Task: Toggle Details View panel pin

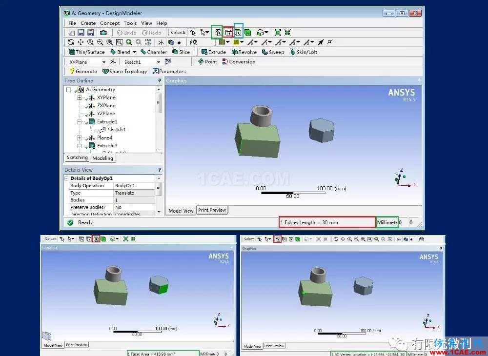Action: click(159, 170)
